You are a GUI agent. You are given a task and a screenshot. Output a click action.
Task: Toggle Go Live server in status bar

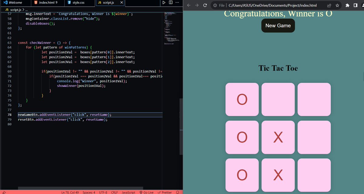(x=147, y=192)
